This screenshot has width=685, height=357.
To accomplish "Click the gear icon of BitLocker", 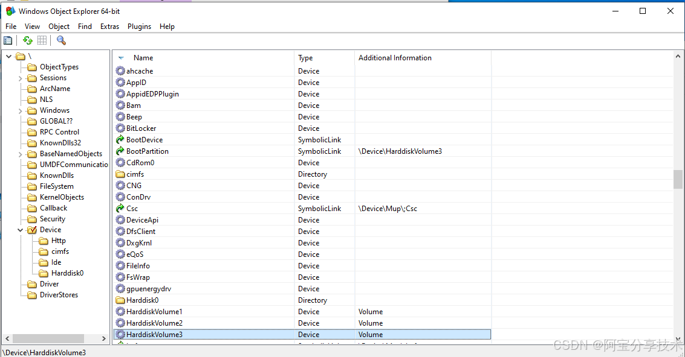I will tap(120, 128).
